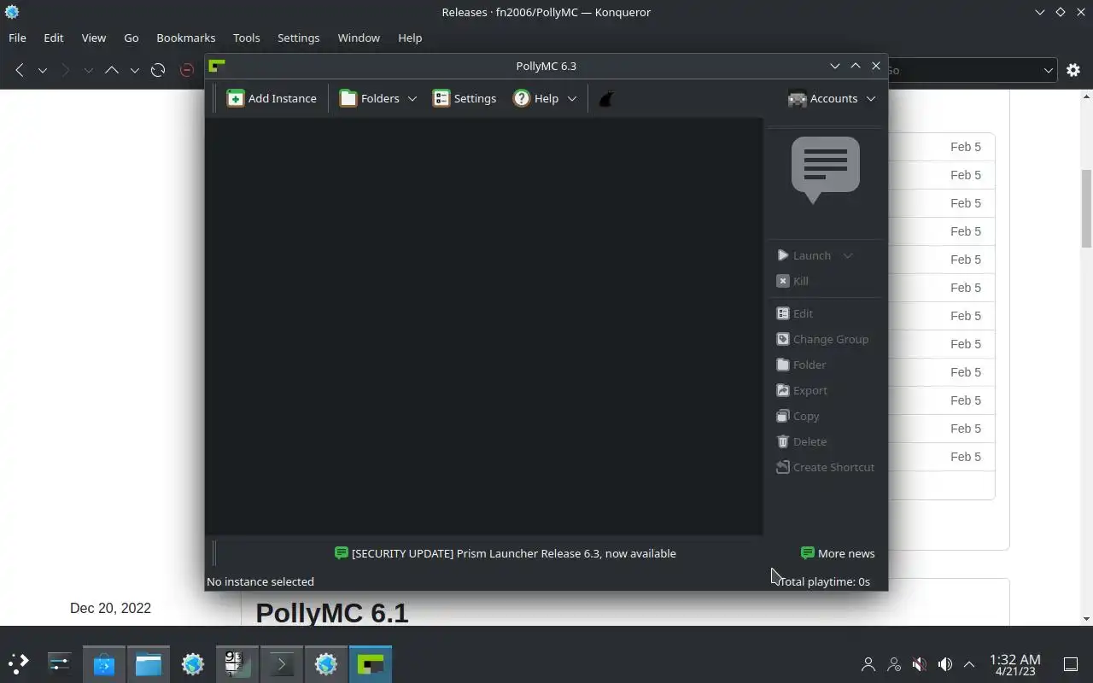Open Konqueror Tools menu
1093x683 pixels.
(x=247, y=38)
